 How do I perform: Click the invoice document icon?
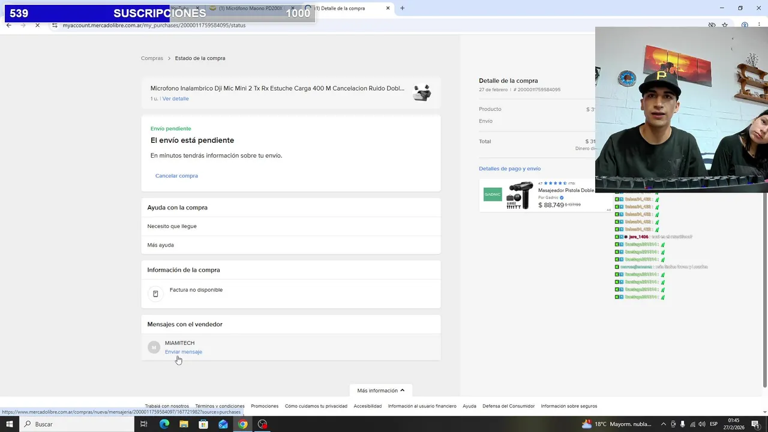tap(155, 294)
